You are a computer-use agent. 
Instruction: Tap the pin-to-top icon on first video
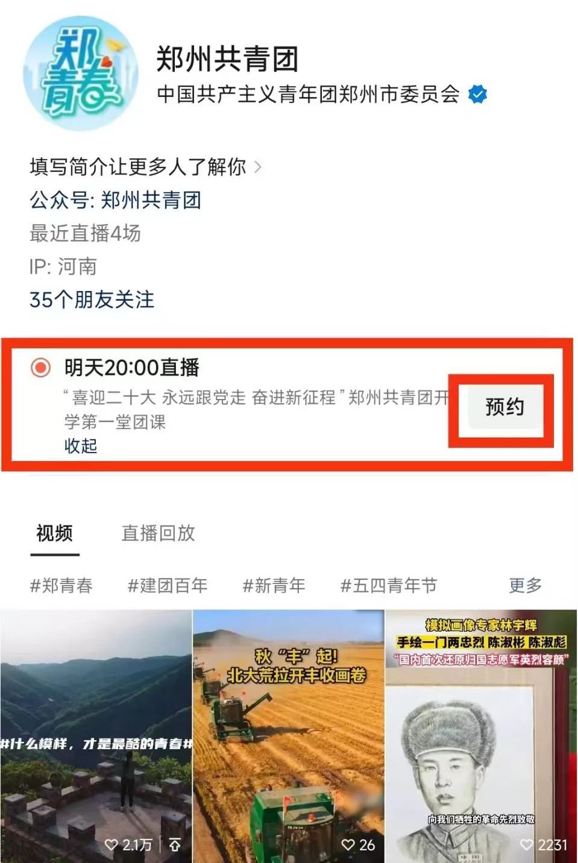point(175,845)
